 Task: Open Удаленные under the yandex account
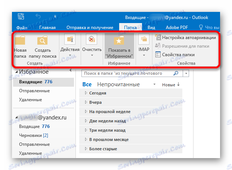(x=31, y=153)
